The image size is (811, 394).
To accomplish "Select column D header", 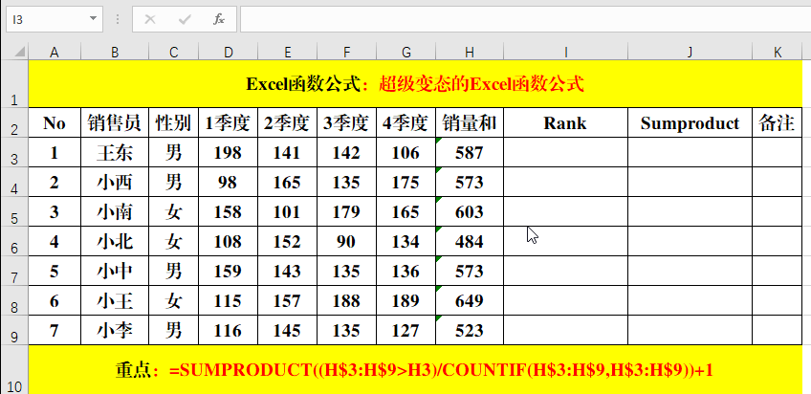I will click(x=228, y=52).
